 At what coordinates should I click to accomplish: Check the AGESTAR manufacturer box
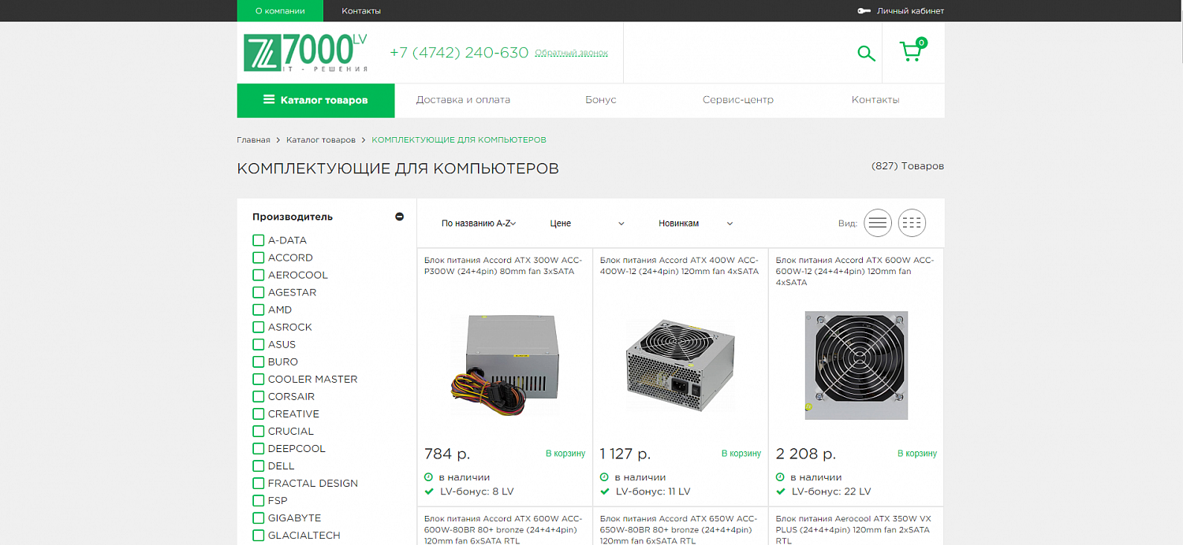258,292
